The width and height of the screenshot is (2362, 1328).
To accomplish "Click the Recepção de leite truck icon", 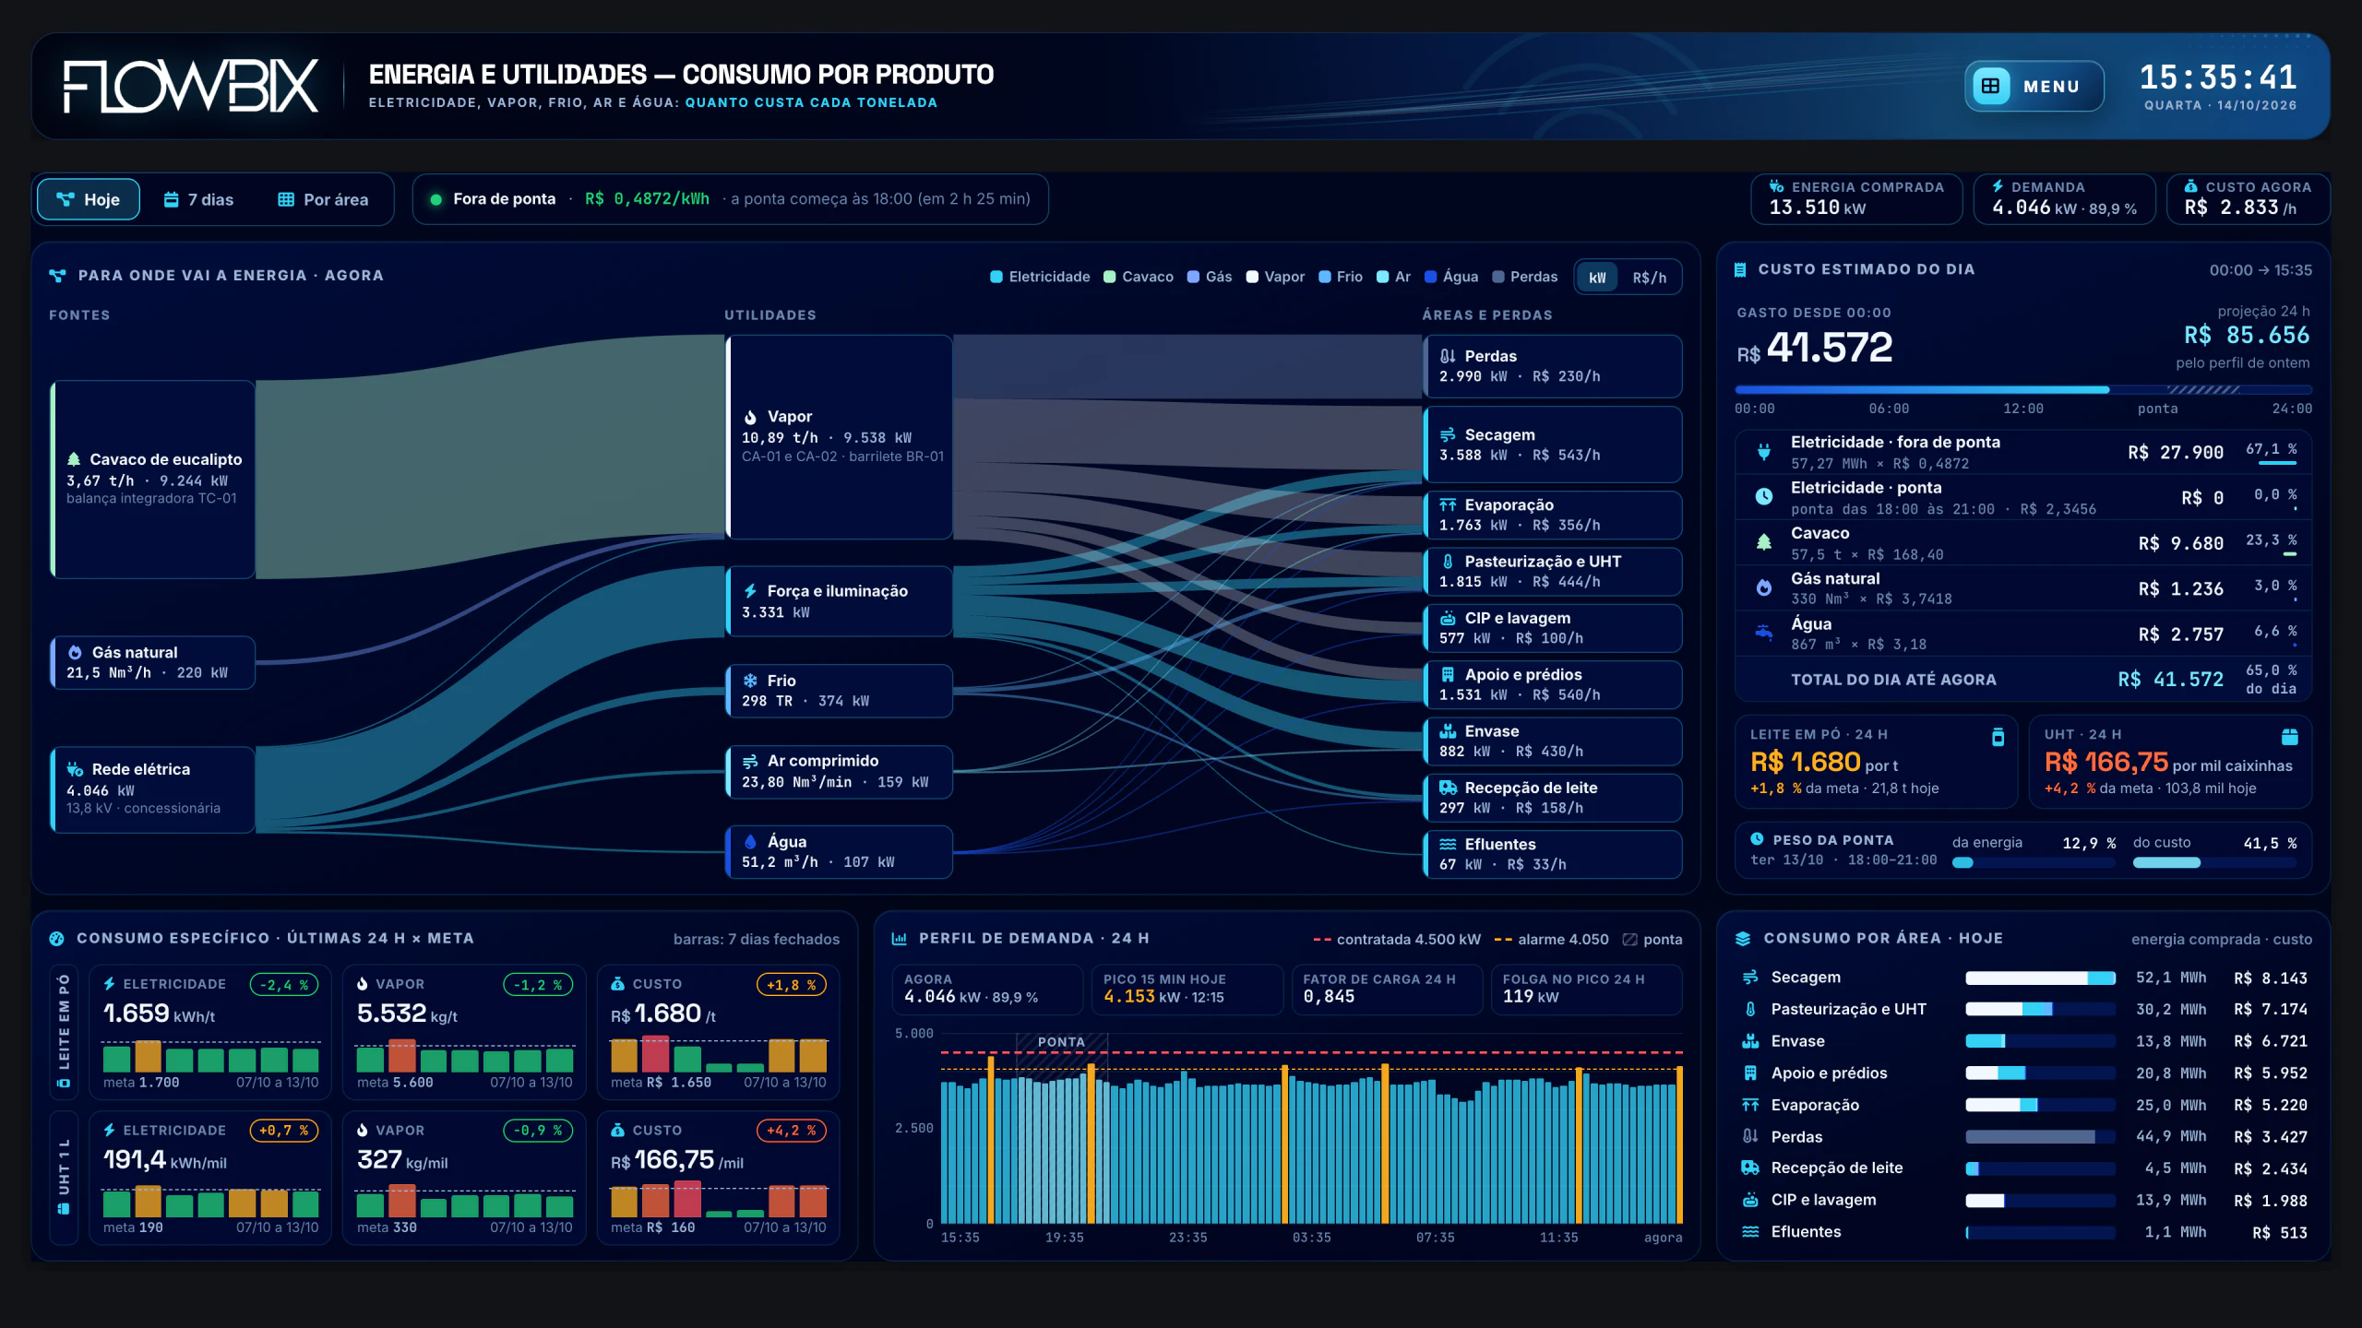I will point(1448,788).
